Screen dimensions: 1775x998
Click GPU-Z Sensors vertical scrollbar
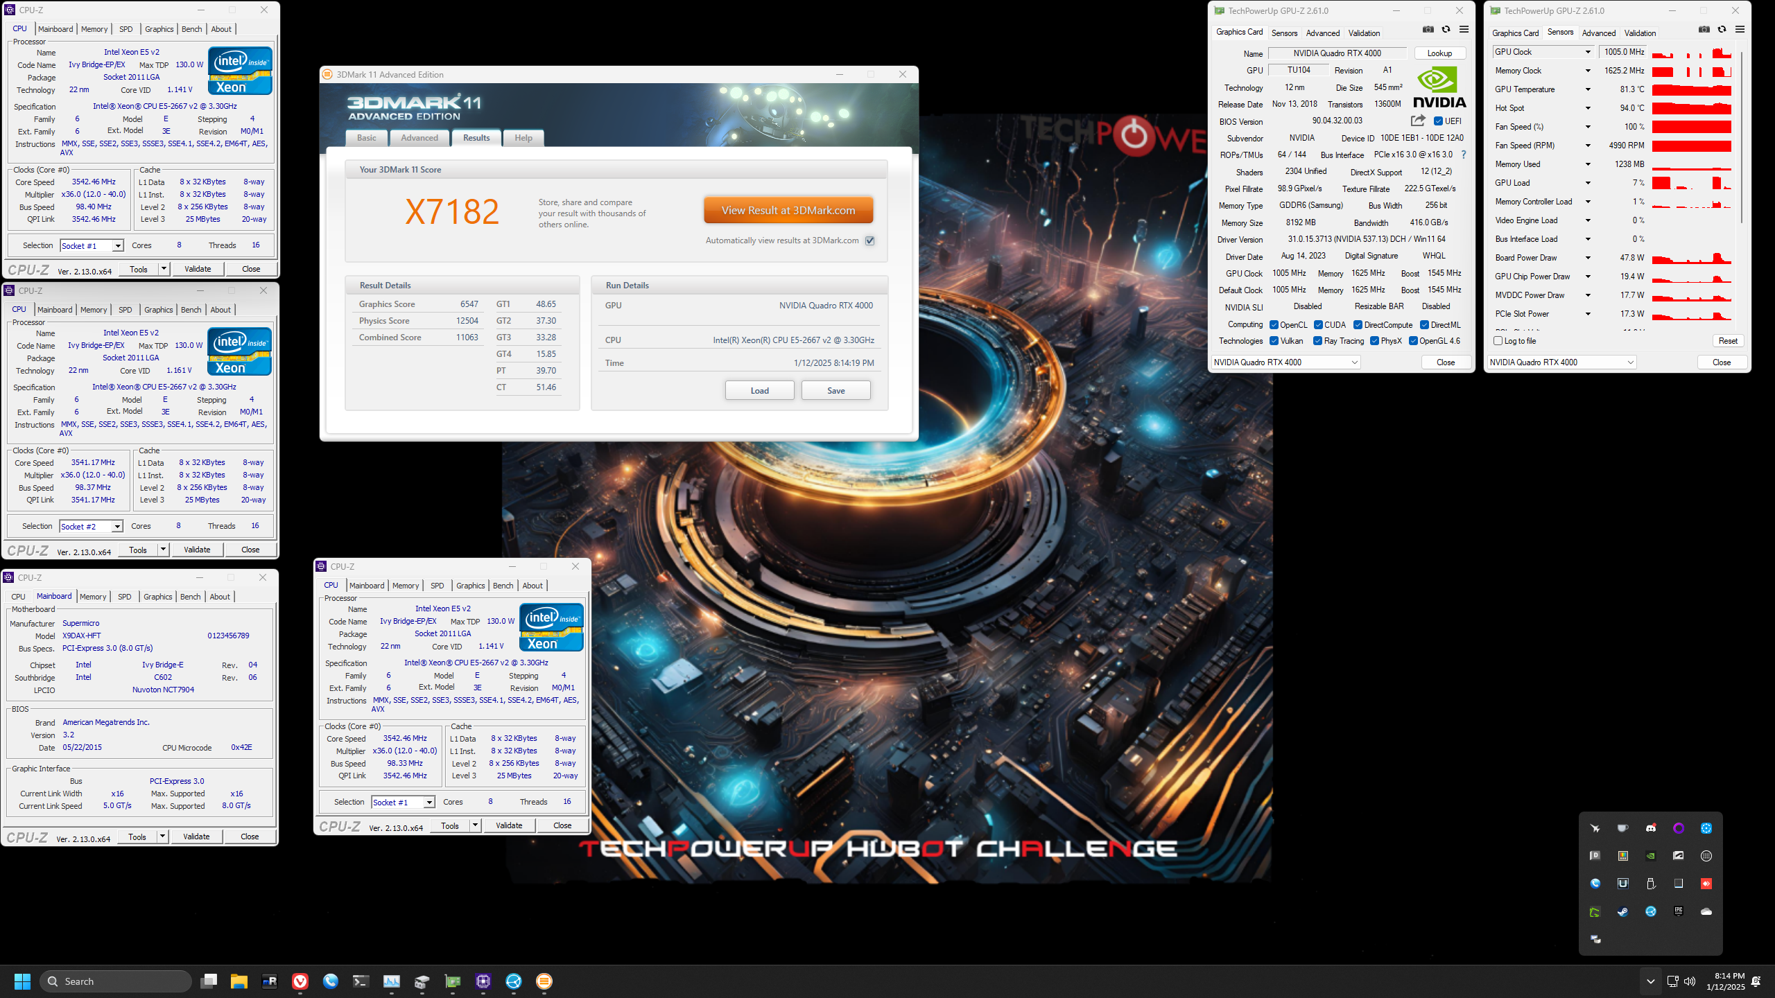1741,139
